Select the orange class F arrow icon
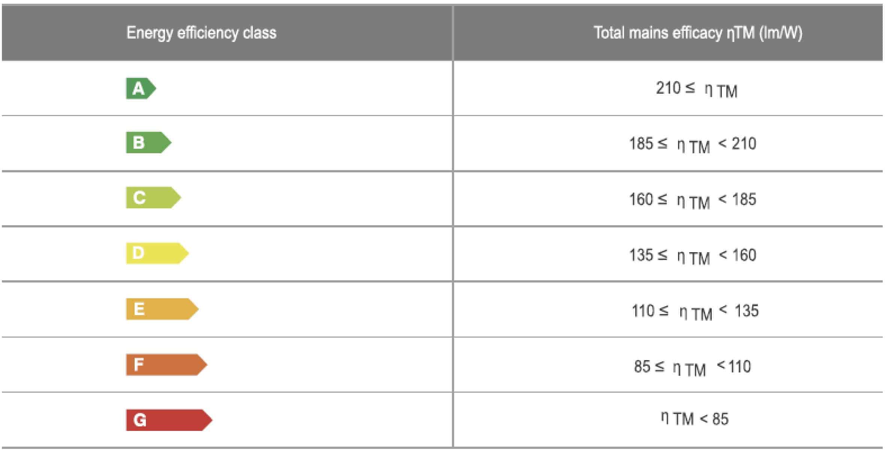Screen dimensions: 888x453 (166, 365)
